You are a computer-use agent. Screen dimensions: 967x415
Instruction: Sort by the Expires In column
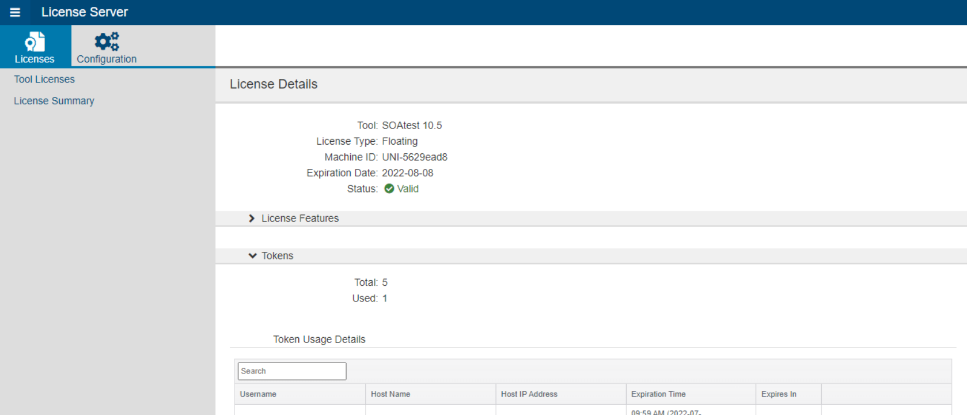(x=789, y=394)
